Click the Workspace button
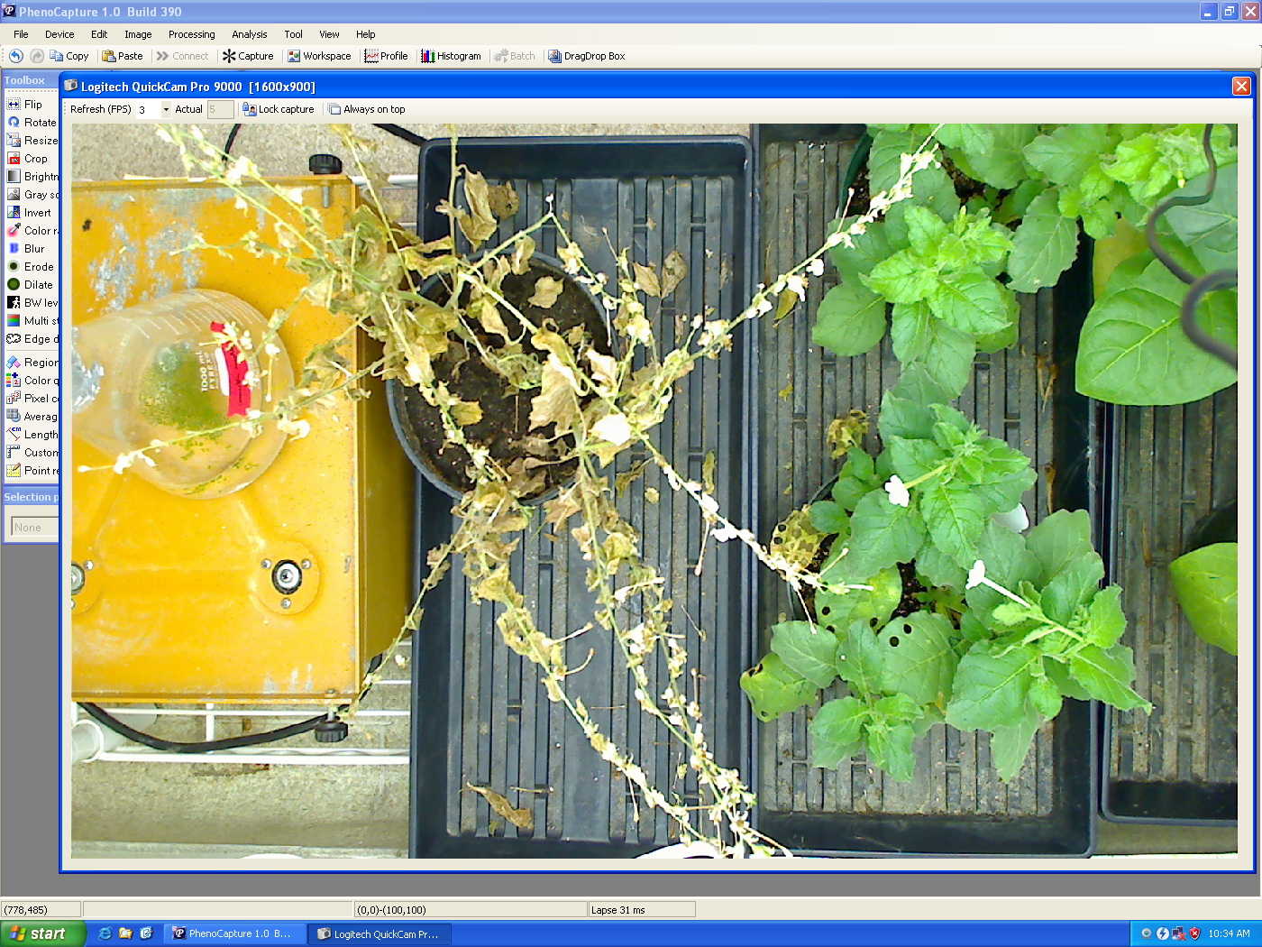1262x947 pixels. pyautogui.click(x=319, y=56)
